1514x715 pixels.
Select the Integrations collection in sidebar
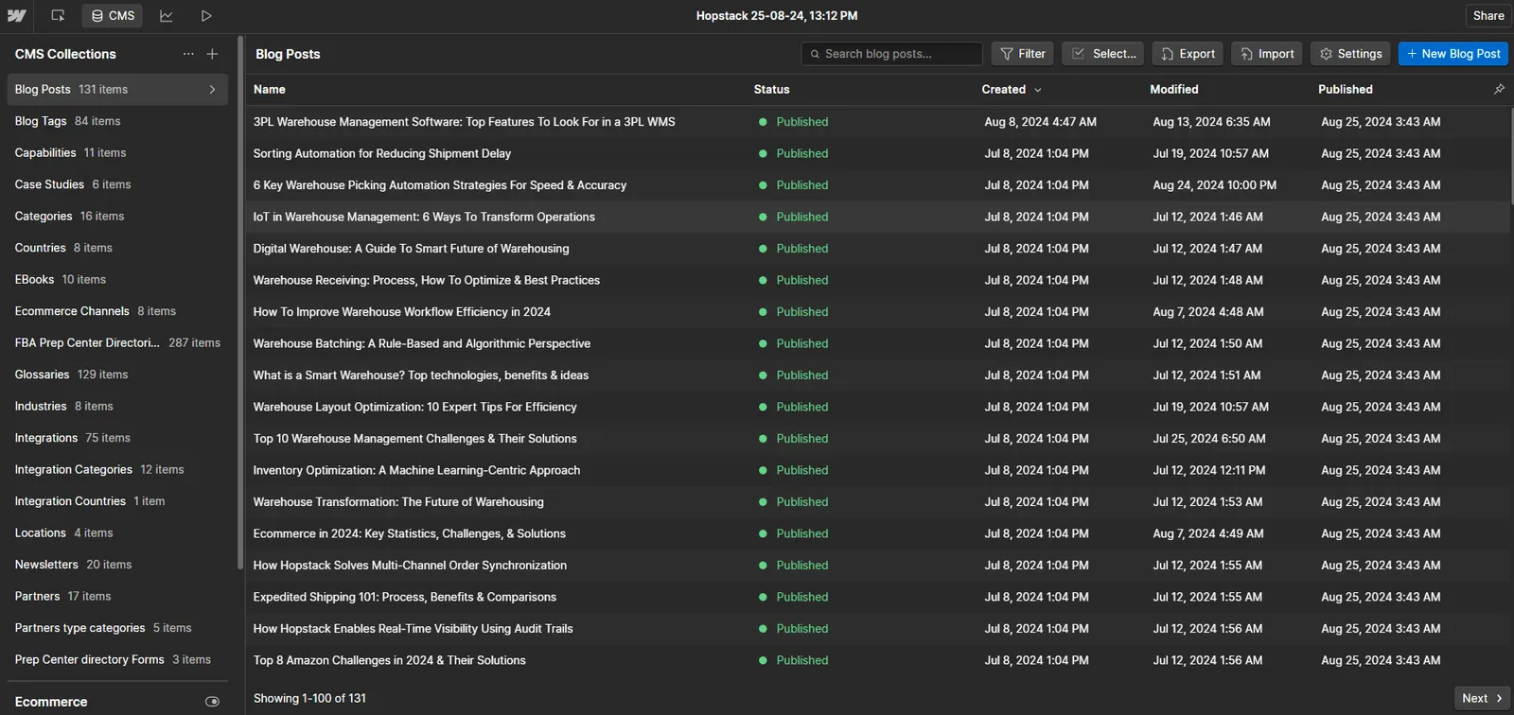click(x=46, y=438)
